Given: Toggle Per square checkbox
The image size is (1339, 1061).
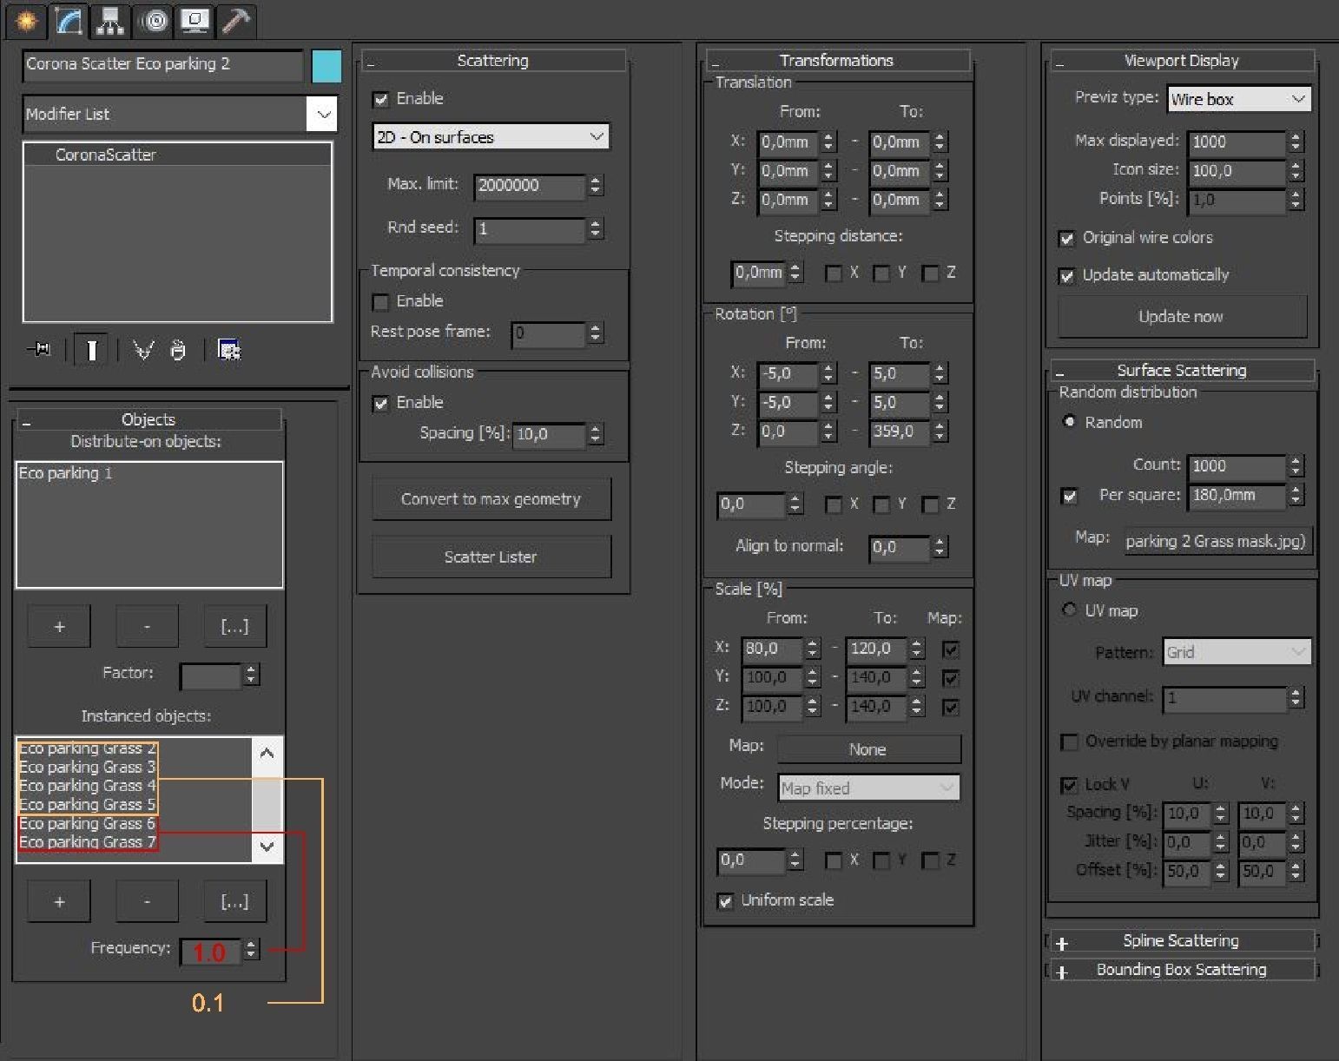Looking at the screenshot, I should click(1069, 497).
